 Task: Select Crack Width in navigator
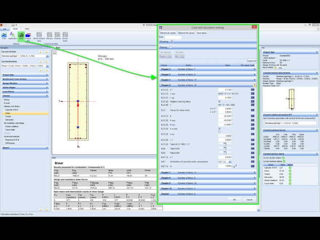[x=10, y=130]
